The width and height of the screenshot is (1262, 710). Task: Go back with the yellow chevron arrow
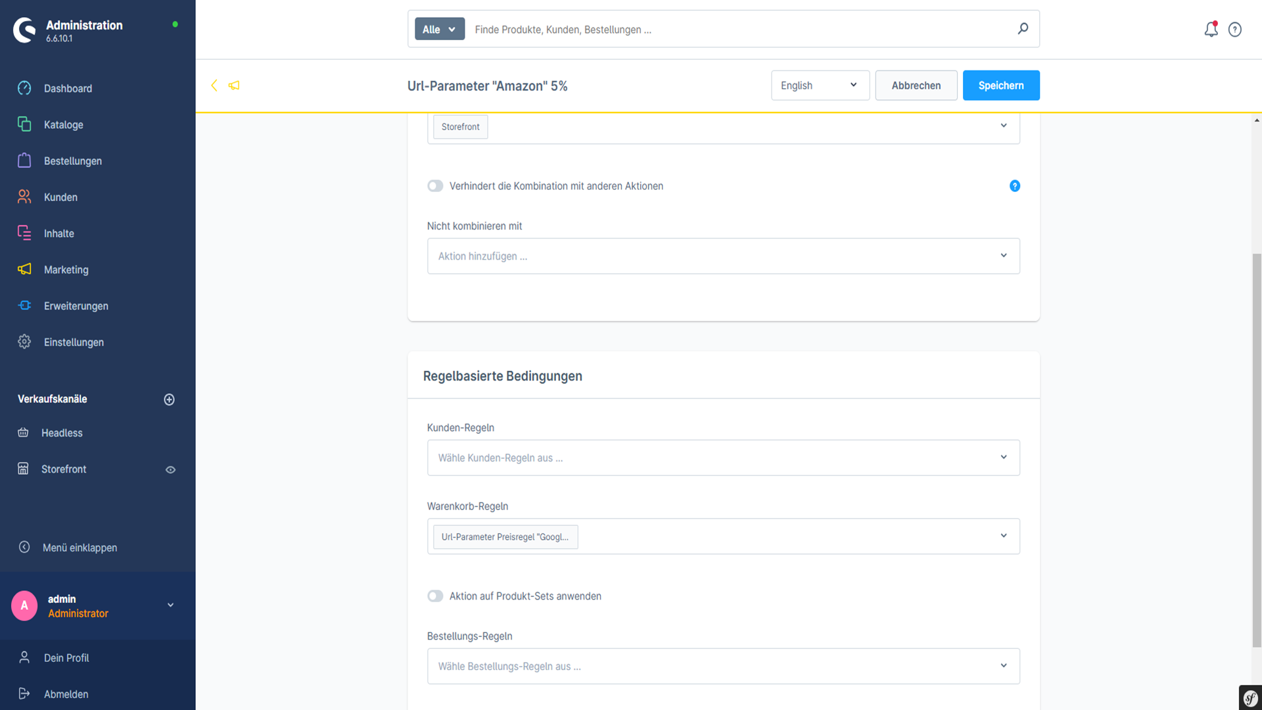pyautogui.click(x=214, y=85)
